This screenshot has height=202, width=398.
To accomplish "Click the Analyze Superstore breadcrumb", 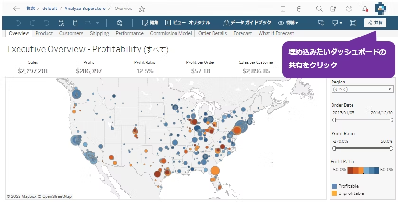I will (85, 9).
